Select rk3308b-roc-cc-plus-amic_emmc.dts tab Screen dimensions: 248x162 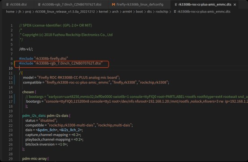pyautogui.click(x=204, y=4)
